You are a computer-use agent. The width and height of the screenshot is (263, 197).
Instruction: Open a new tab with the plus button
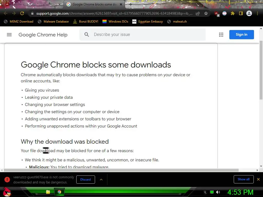[x=131, y=4]
